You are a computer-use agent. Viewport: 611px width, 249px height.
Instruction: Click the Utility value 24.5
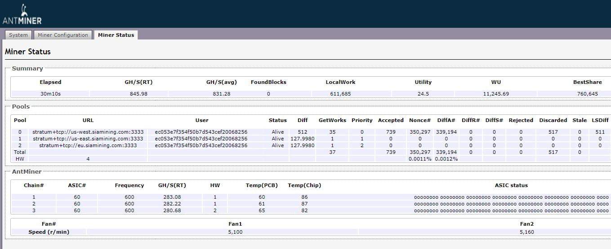pos(423,94)
